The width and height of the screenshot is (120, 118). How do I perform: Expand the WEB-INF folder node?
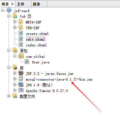(15, 27)
